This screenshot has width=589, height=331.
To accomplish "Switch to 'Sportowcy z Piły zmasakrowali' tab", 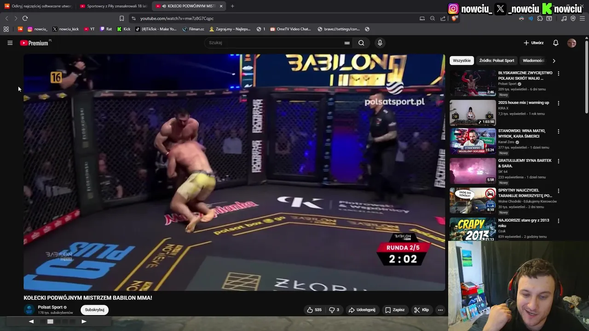I will coord(113,6).
